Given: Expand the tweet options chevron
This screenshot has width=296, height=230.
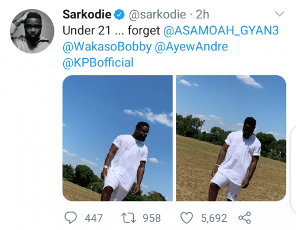Looking at the screenshot, I should point(279,14).
